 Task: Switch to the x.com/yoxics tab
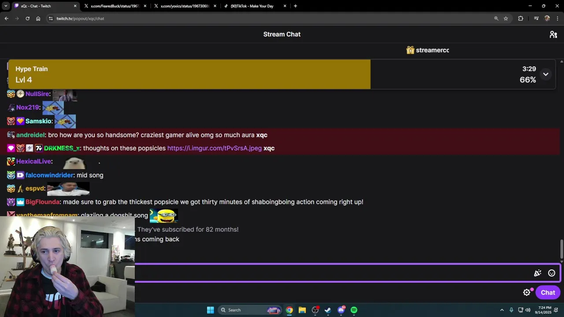[x=184, y=6]
